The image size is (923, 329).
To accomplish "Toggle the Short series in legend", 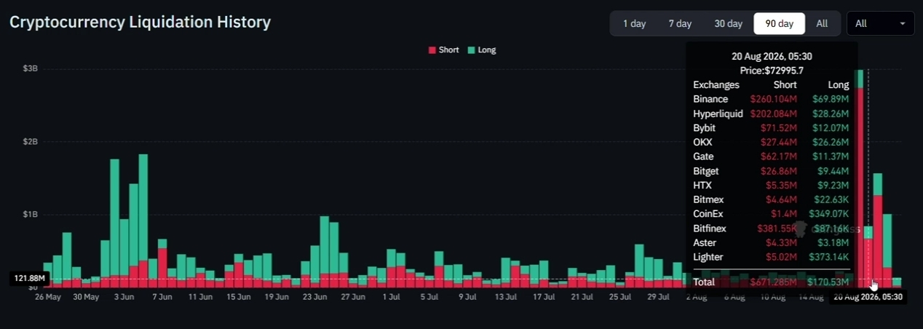I will click(443, 49).
